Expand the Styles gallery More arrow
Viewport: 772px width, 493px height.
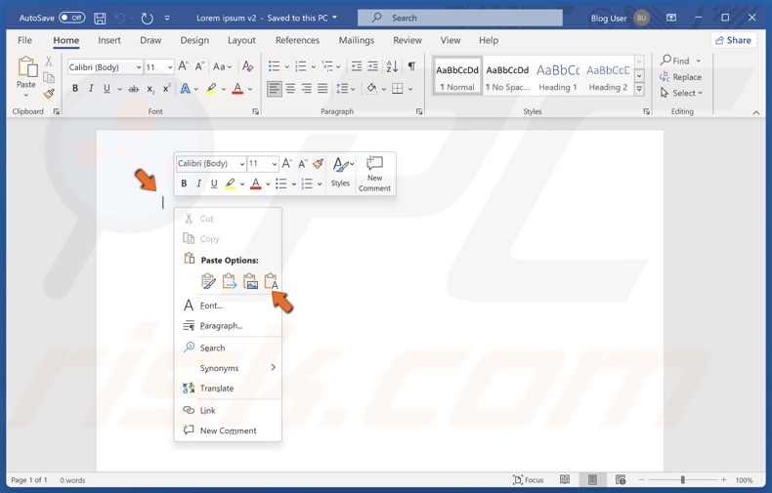click(x=639, y=89)
